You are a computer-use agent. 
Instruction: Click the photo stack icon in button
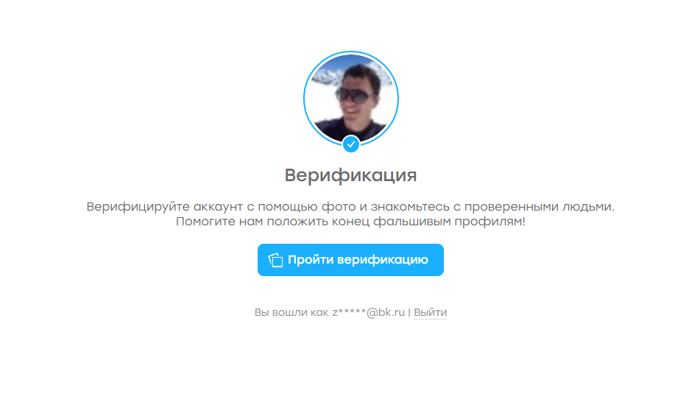(x=275, y=260)
